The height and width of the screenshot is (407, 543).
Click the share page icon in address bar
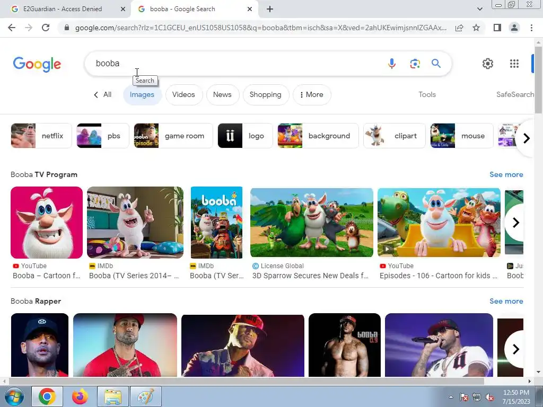[459, 28]
